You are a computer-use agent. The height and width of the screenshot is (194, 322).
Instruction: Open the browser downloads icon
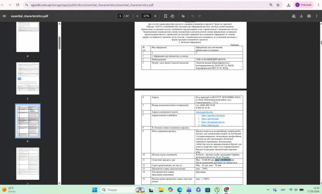point(288,5)
